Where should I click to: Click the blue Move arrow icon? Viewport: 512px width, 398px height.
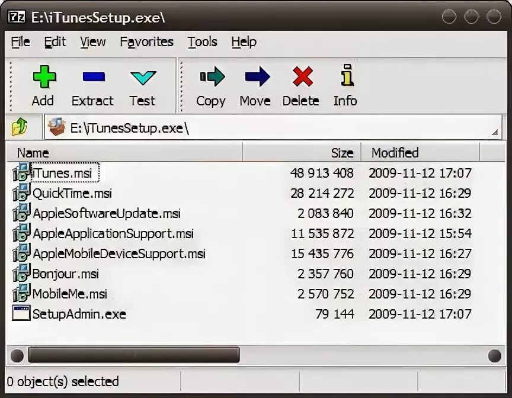click(257, 76)
